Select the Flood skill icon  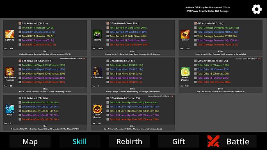point(9,109)
